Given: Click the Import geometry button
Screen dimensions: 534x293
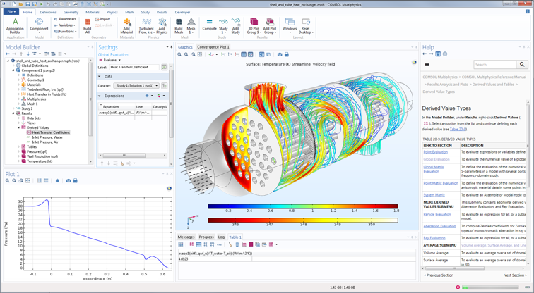Looking at the screenshot, I should (x=102, y=19).
